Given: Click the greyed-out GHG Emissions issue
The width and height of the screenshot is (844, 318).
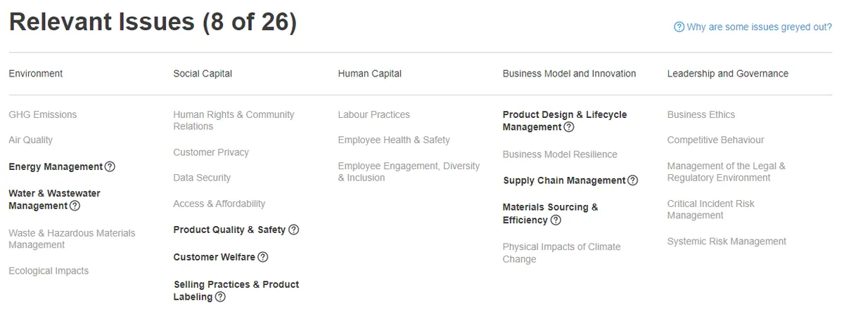Looking at the screenshot, I should (43, 115).
